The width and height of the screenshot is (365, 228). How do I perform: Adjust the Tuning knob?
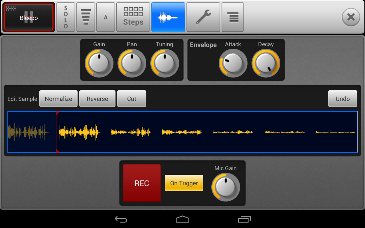(165, 63)
